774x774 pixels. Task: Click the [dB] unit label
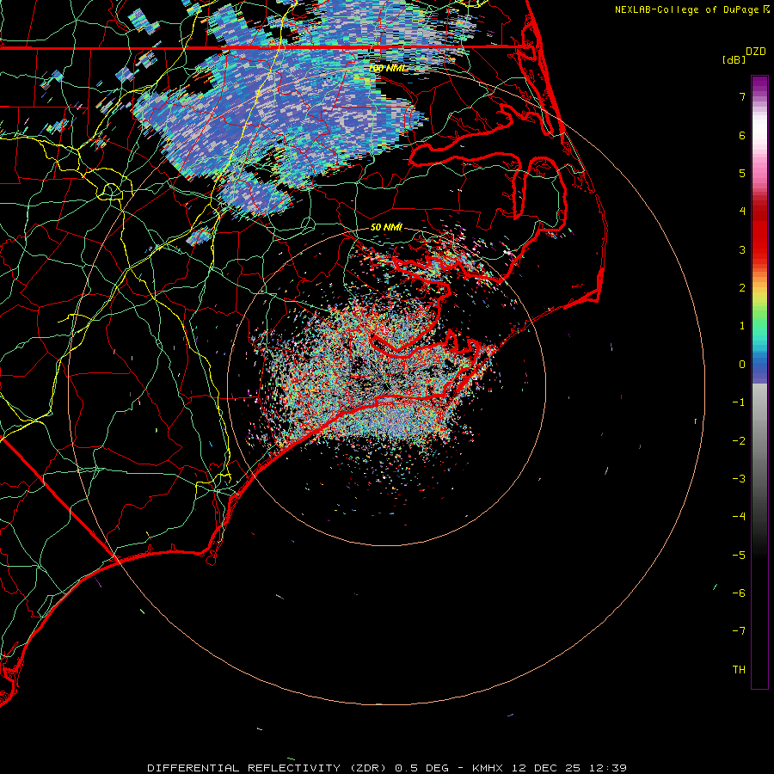(x=734, y=59)
